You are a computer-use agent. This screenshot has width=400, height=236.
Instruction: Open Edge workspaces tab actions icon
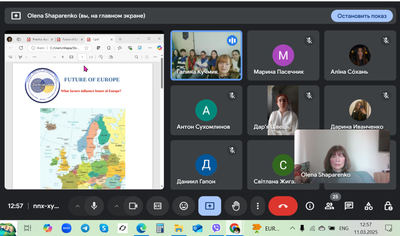pos(19,39)
